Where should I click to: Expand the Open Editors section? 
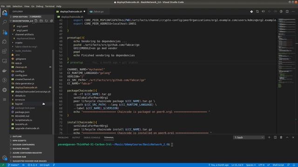click(32, 17)
